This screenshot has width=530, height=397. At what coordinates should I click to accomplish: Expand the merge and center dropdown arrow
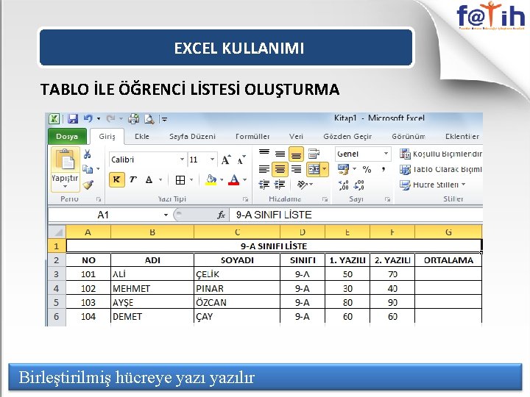[325, 169]
